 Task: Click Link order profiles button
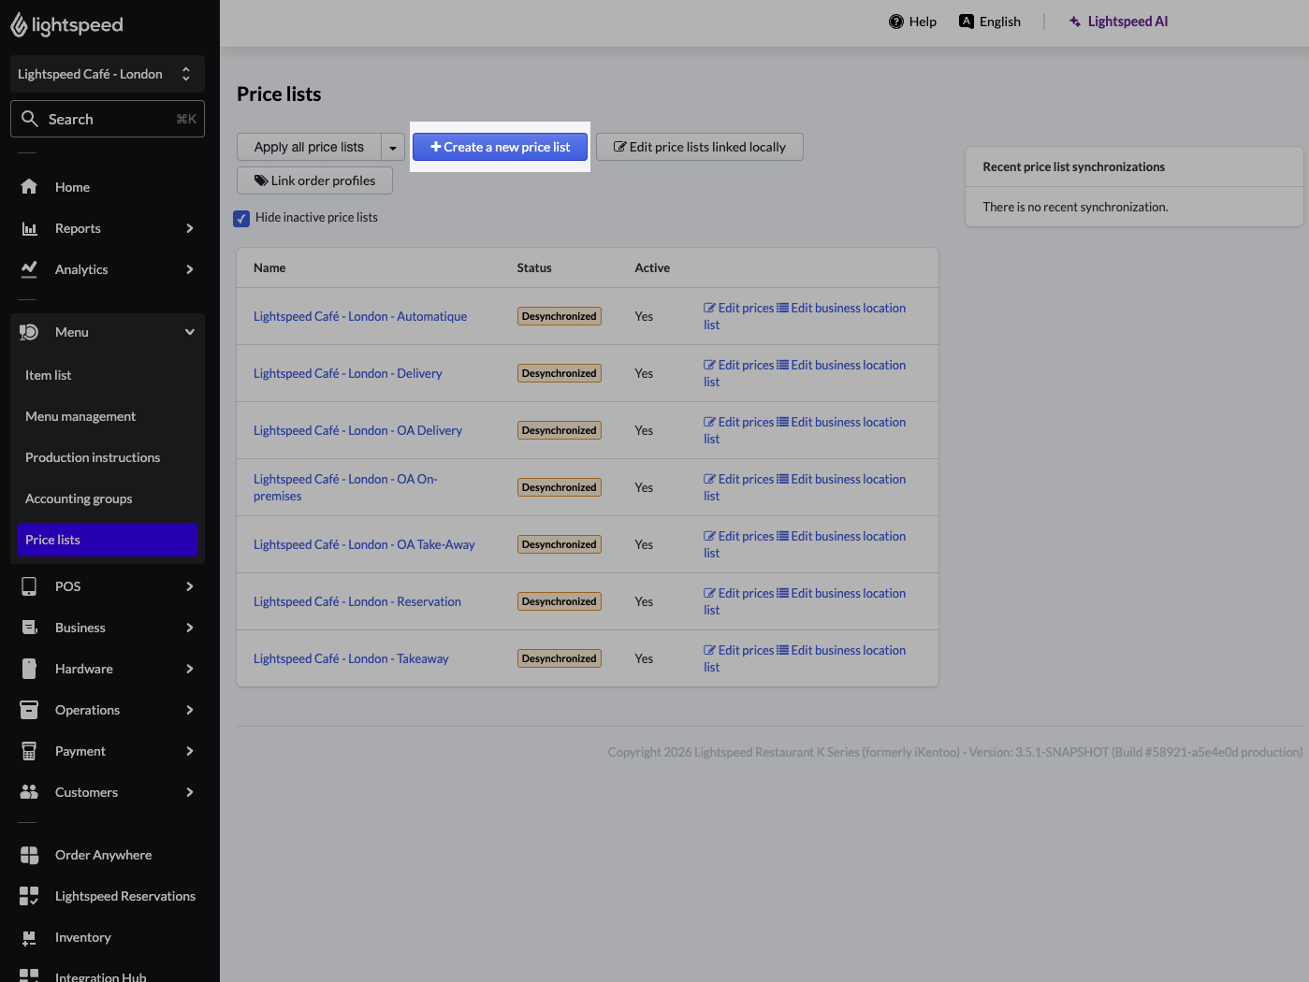click(314, 181)
